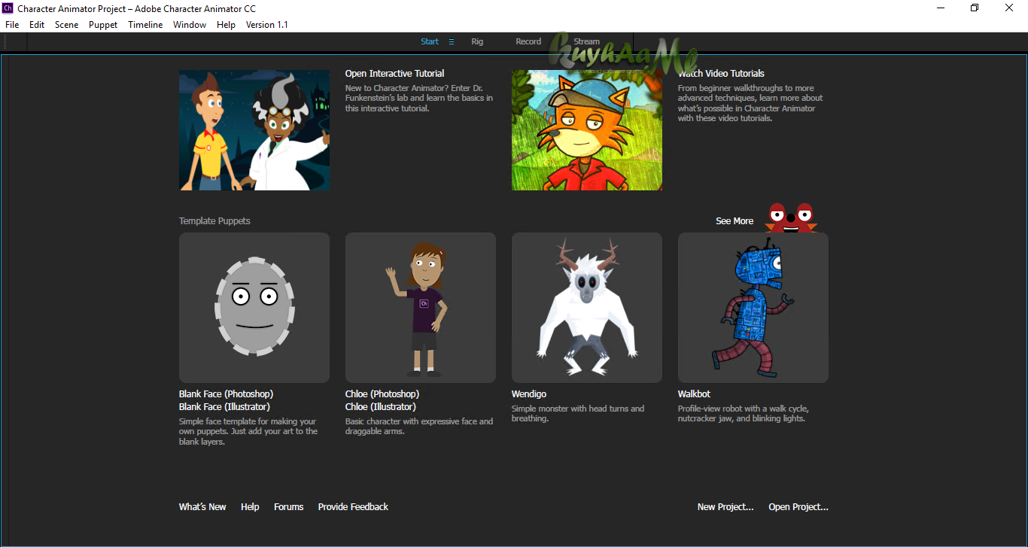
Task: Open the Puppet menu
Action: pyautogui.click(x=103, y=25)
